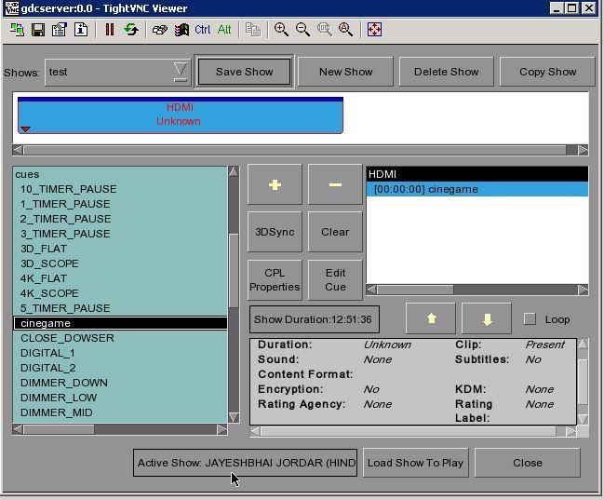The width and height of the screenshot is (604, 500).
Task: Click the 3DSync button
Action: click(x=275, y=232)
